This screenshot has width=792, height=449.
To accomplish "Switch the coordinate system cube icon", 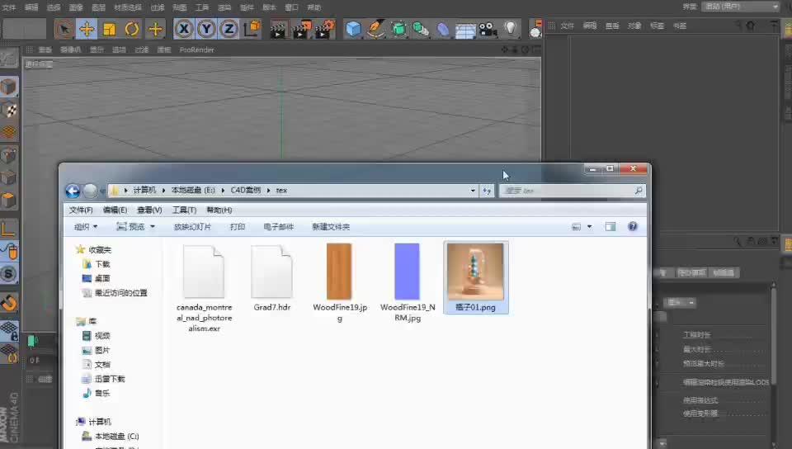I will click(252, 29).
